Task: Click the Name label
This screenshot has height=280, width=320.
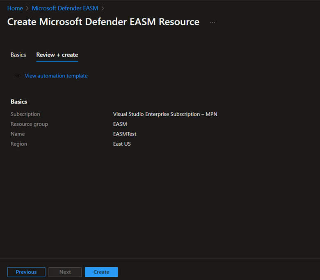Action: pos(18,134)
